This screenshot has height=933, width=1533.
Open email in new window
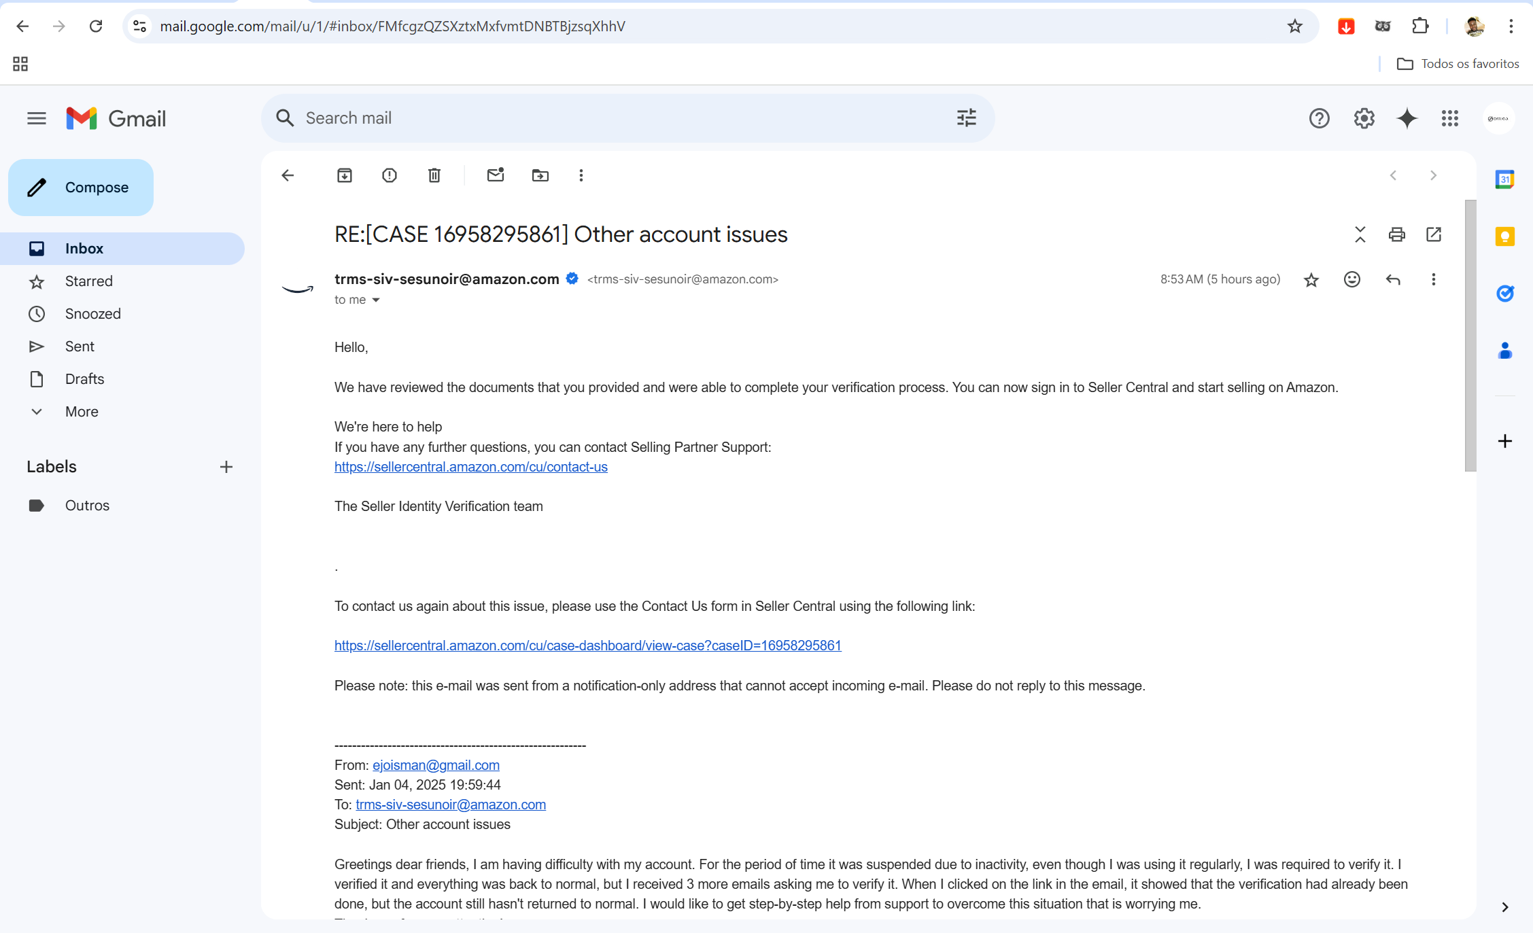pyautogui.click(x=1434, y=234)
